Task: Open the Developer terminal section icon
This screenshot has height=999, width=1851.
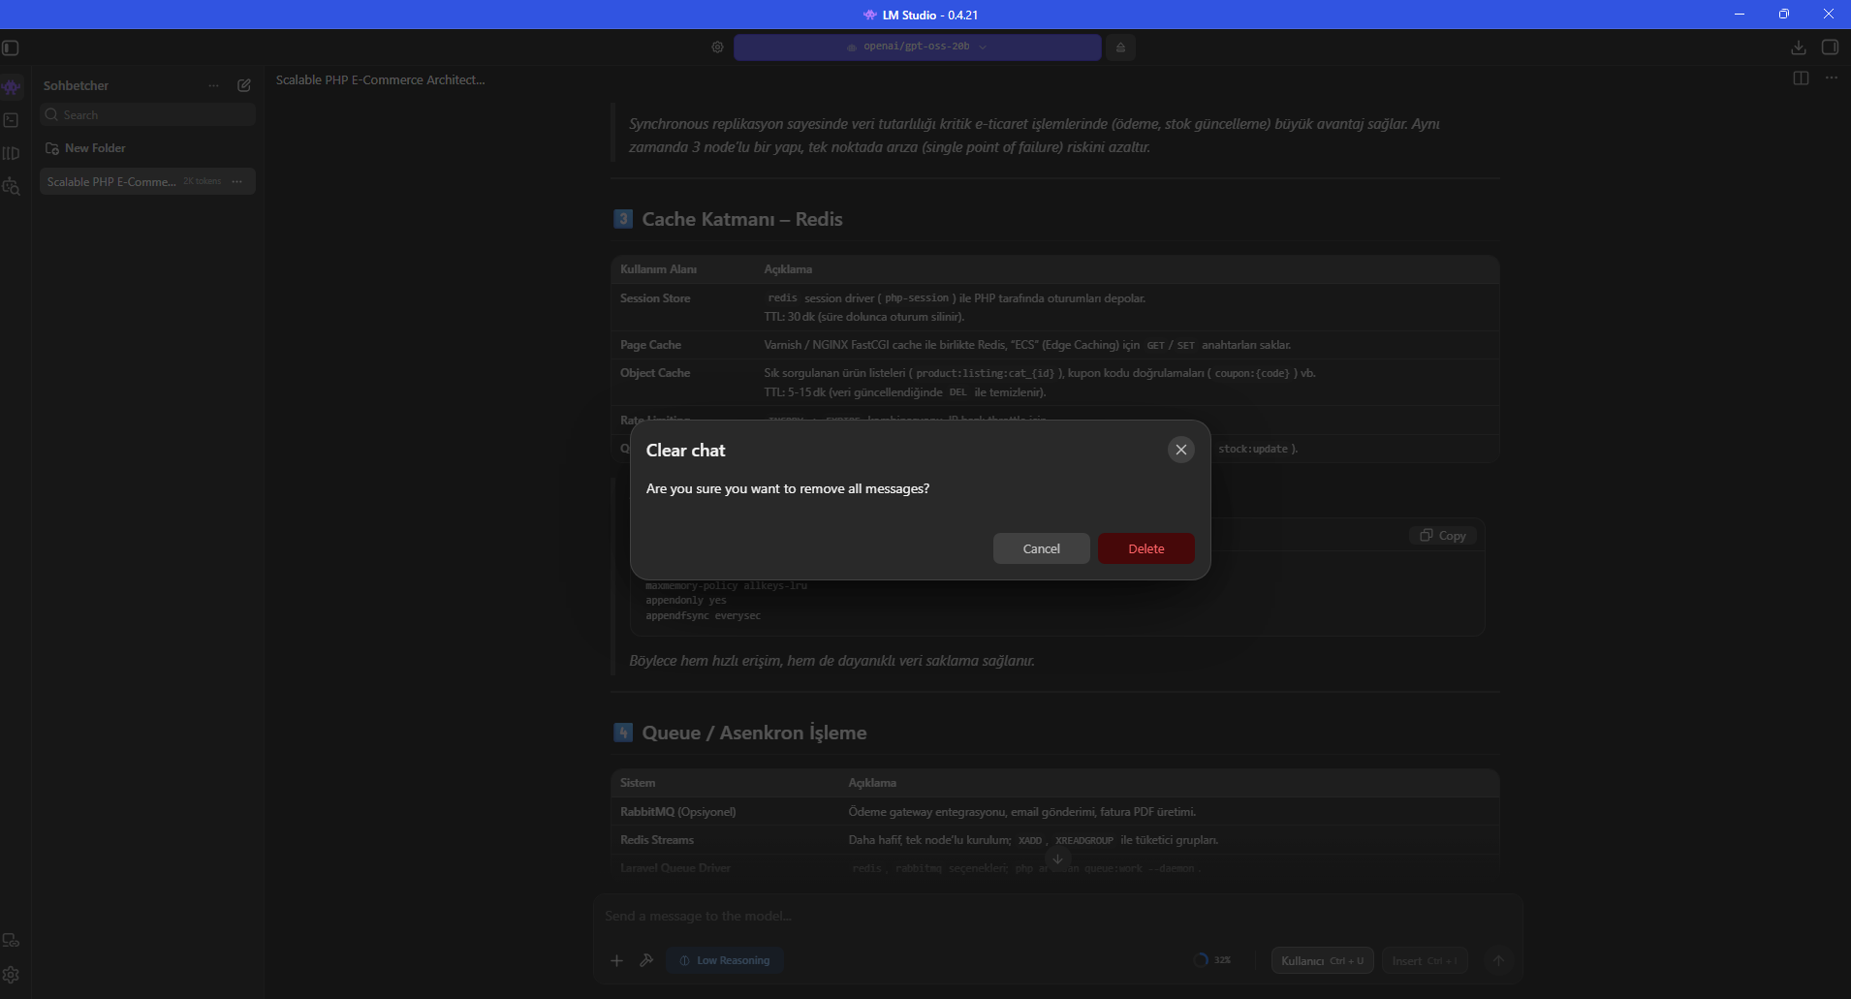Action: tap(11, 120)
